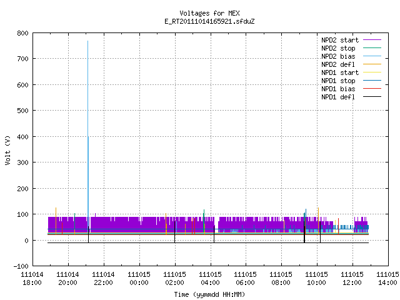Image resolution: width=400 pixels, height=300 pixels.
Task: Click the 111015 00:00 x-axis tick label
Action: [139, 279]
